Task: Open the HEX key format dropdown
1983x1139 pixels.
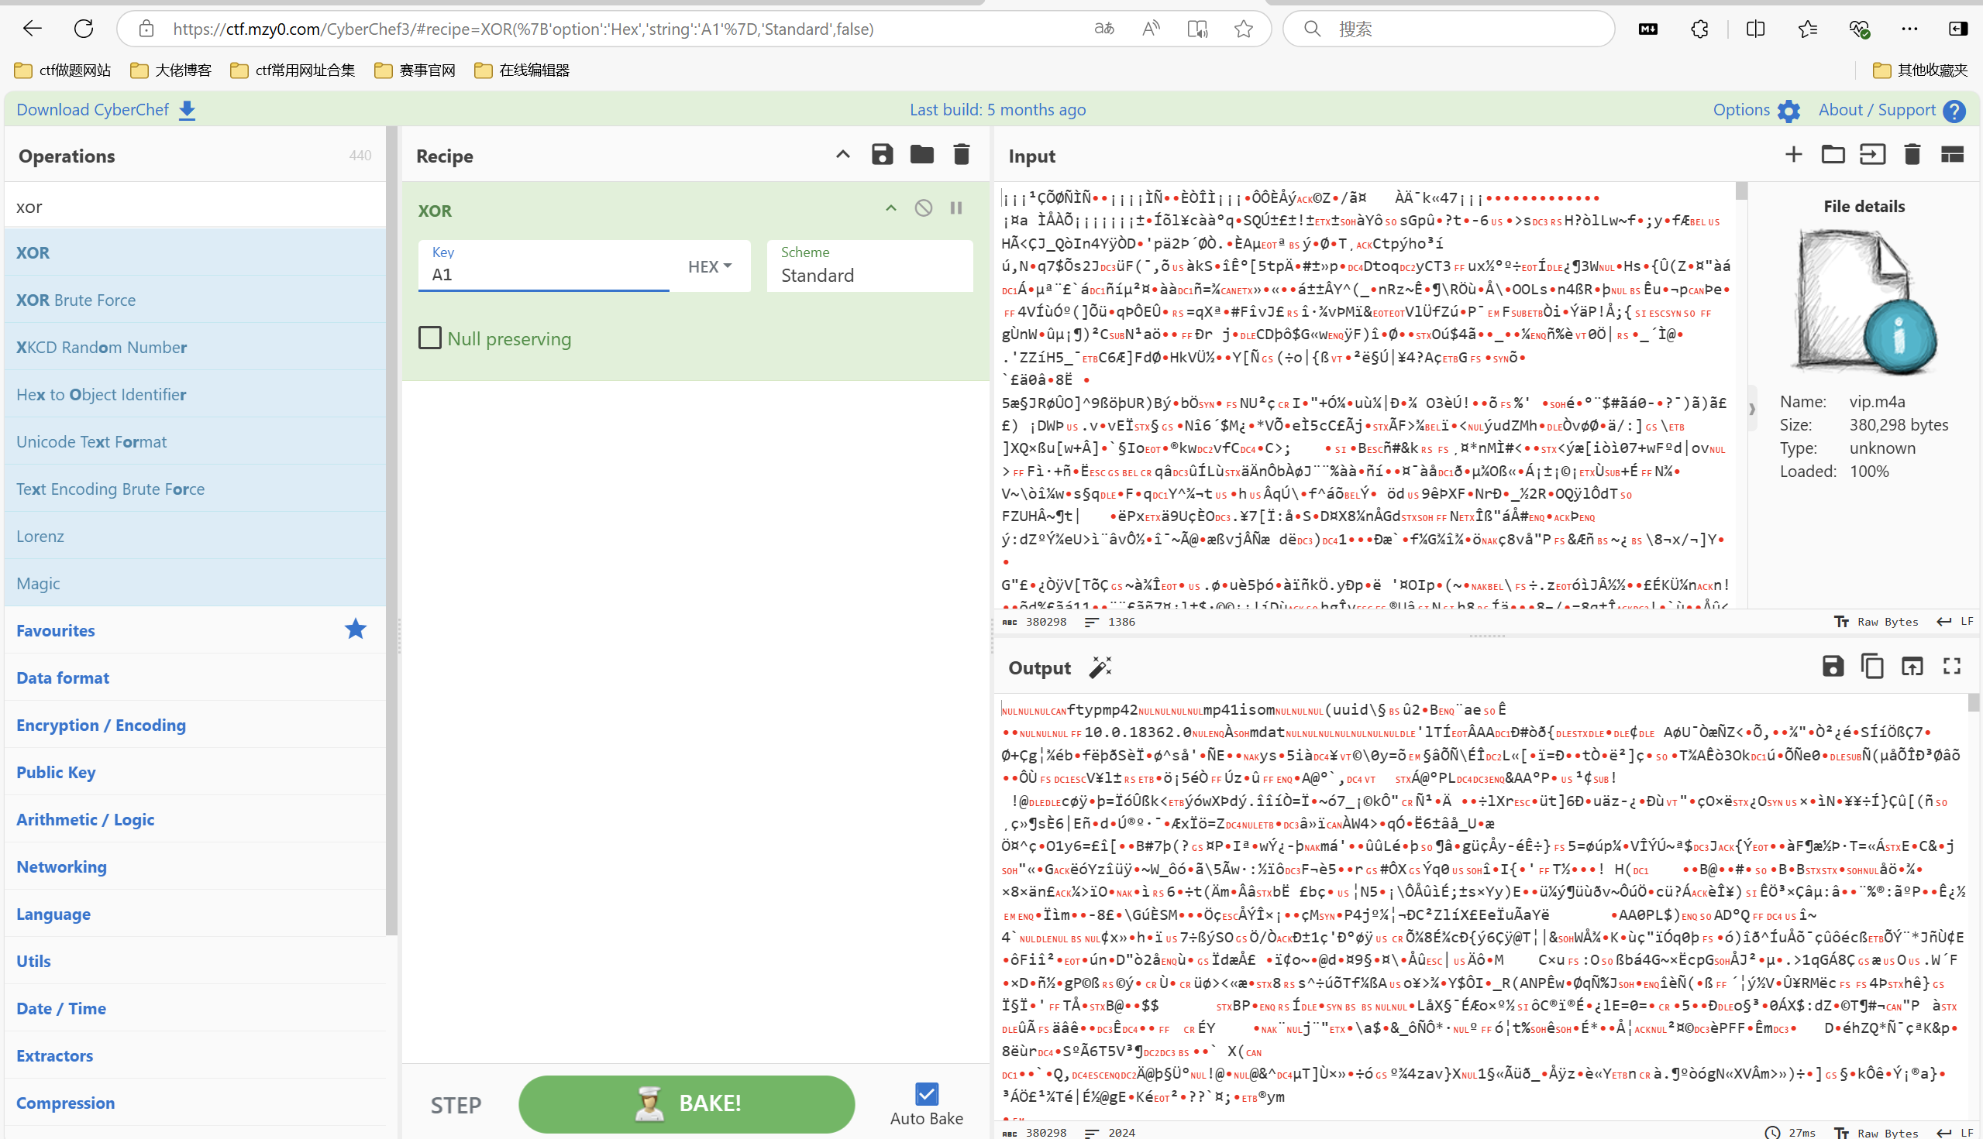Action: (x=710, y=266)
